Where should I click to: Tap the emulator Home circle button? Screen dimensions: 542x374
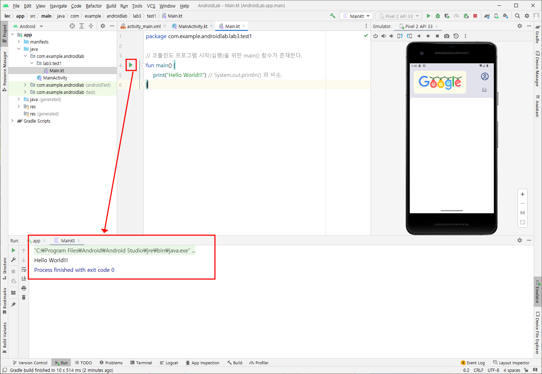click(x=428, y=36)
